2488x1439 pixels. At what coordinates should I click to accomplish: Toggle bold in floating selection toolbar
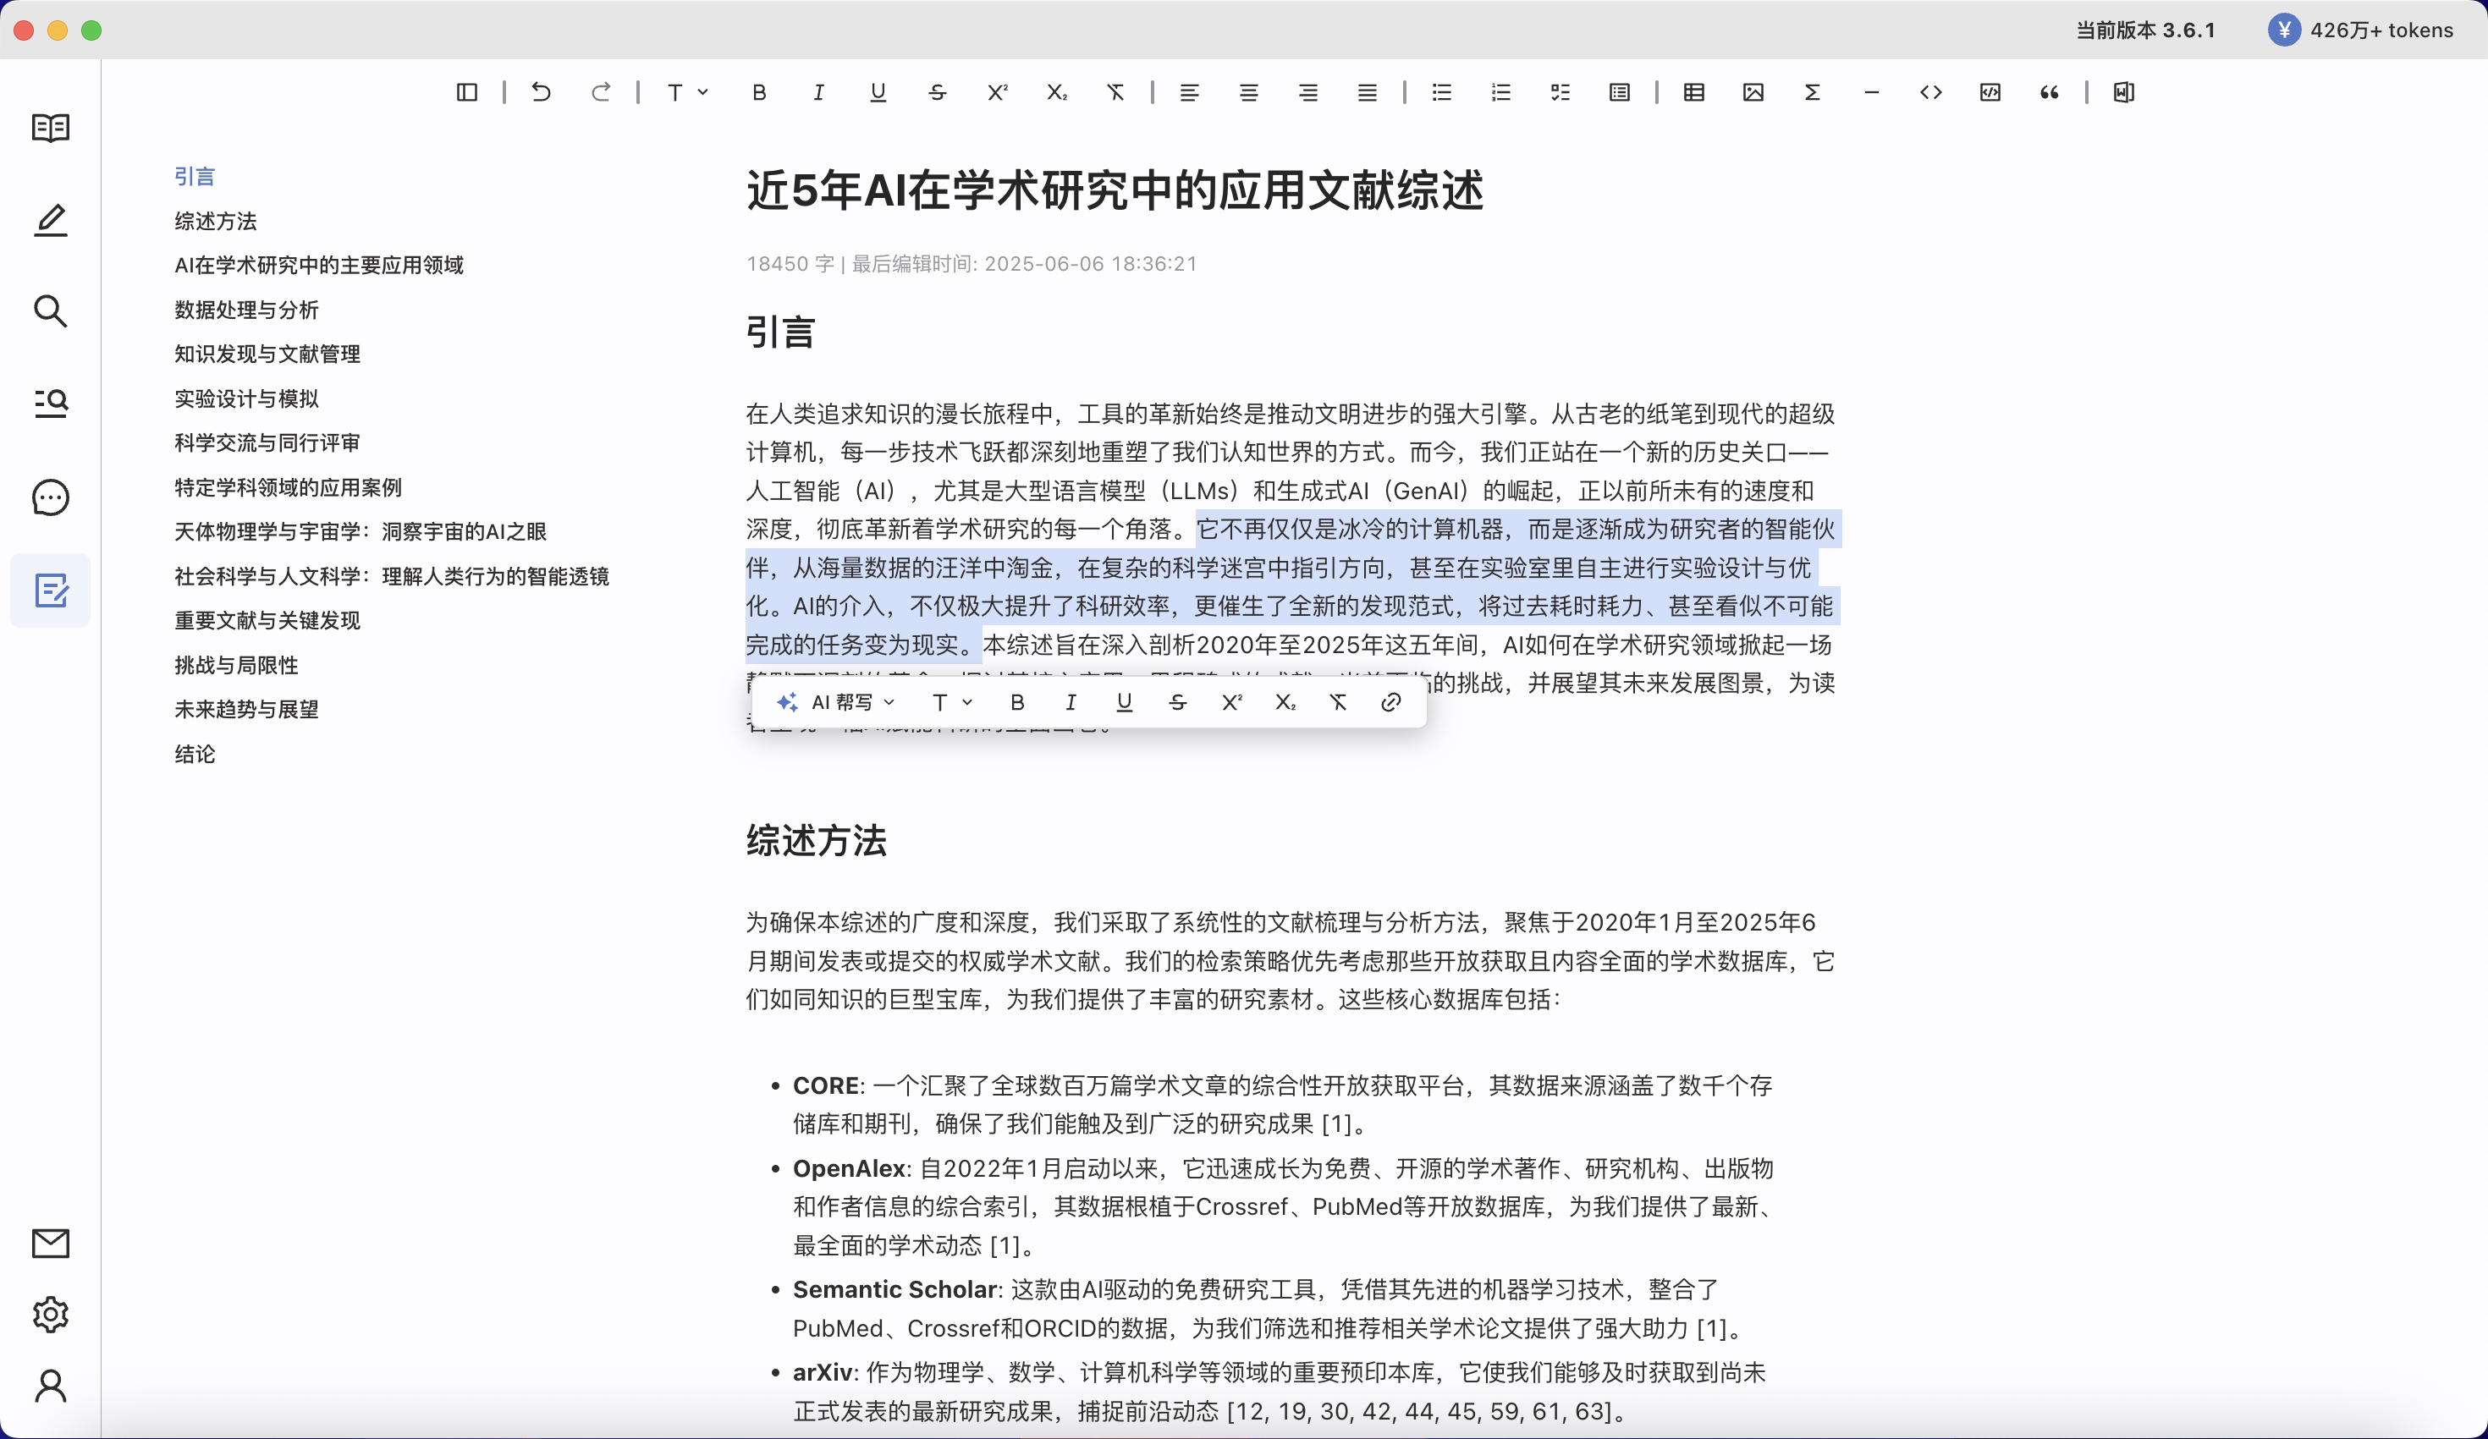pos(1017,702)
